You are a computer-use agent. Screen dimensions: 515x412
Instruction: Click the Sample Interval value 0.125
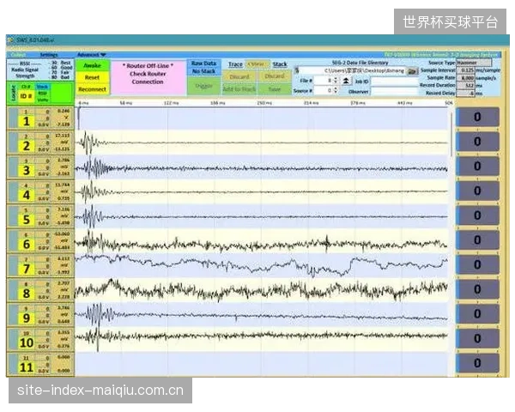(466, 70)
